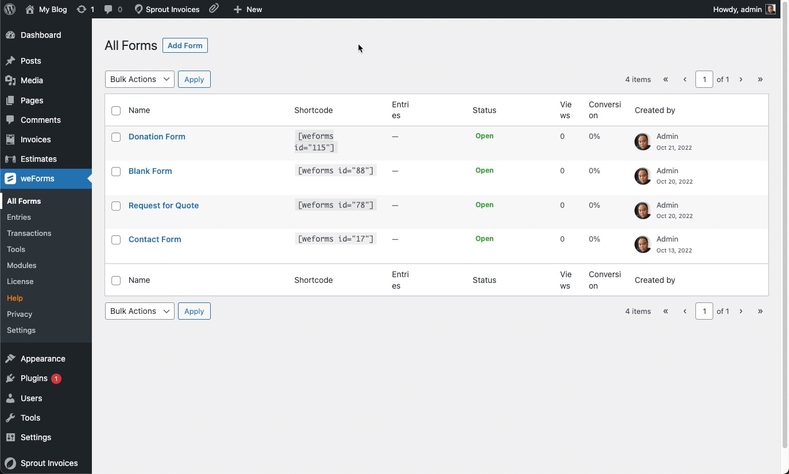
Task: Select the Contact Form row checkbox
Action: [116, 240]
